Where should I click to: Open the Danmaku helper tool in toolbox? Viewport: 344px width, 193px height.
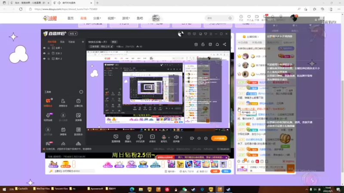(x=48, y=103)
